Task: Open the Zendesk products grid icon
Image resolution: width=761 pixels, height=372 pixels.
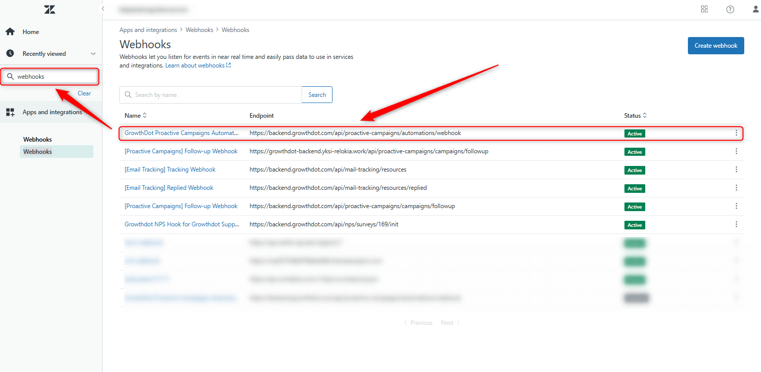Action: click(704, 9)
